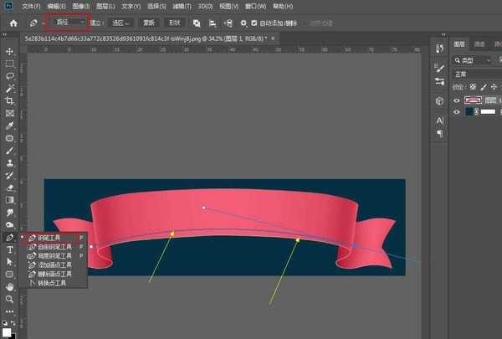Toggle the 自动添加/删除 checkbox
The height and width of the screenshot is (339, 502).
(254, 23)
